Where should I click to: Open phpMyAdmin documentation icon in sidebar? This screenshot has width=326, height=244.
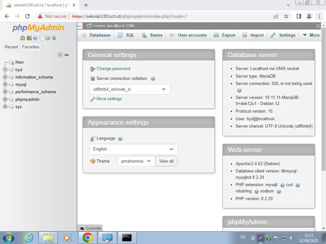click(35, 38)
